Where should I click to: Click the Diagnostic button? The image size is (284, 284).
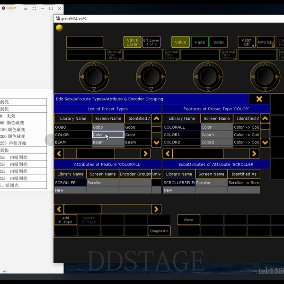tap(159, 231)
